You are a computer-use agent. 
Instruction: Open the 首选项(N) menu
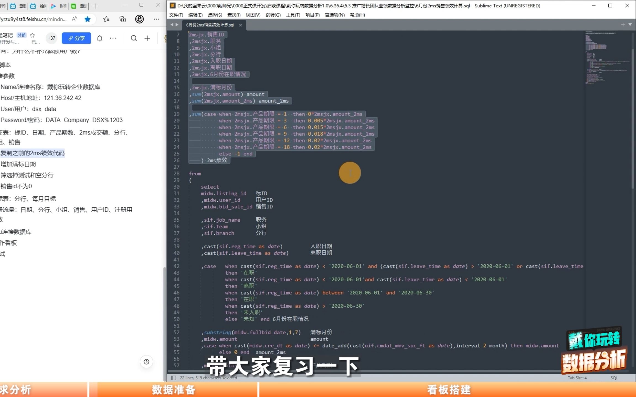[335, 15]
